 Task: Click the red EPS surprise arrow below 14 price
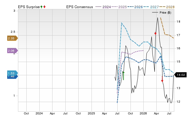tap(162, 79)
